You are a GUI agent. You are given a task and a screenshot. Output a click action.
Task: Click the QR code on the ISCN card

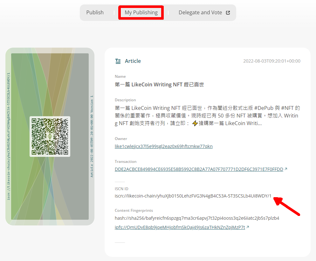[50, 137]
